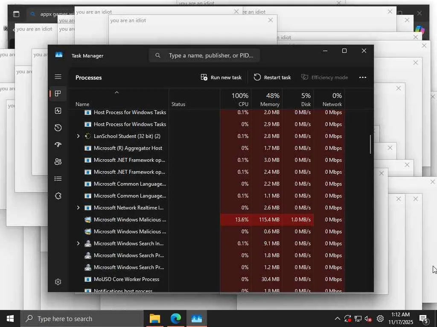Click the 1:12 AM clock in taskbar
Screen dimensions: 437x327
coord(400,315)
